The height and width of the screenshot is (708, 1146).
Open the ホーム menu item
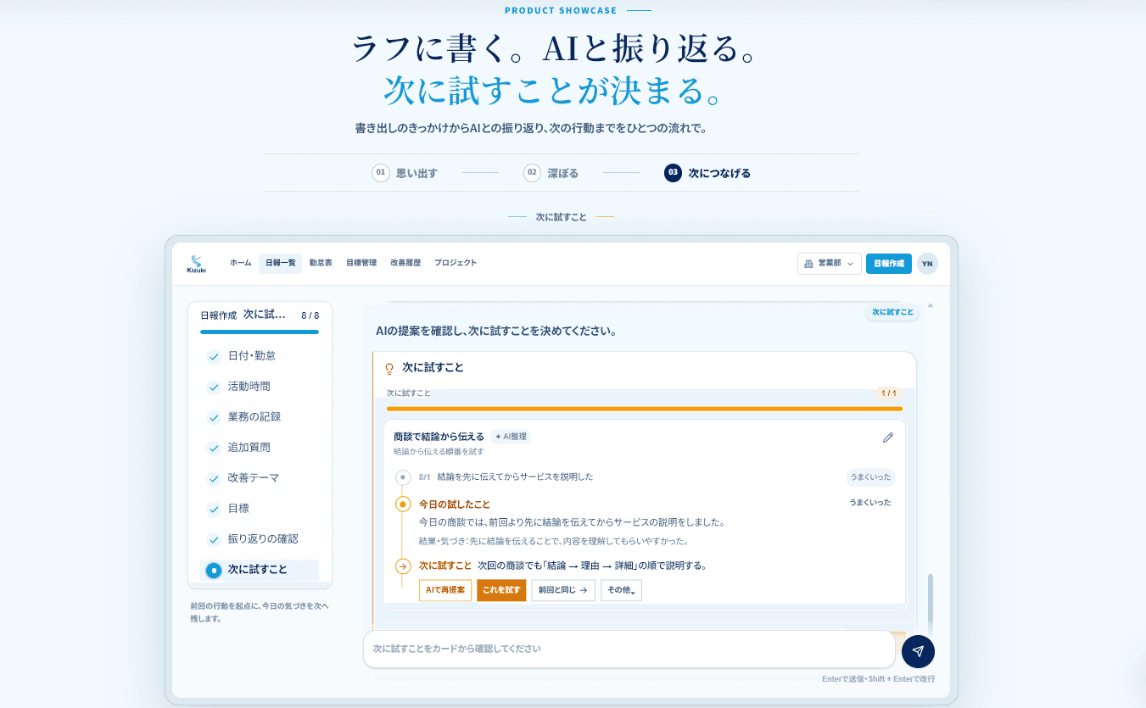click(241, 263)
